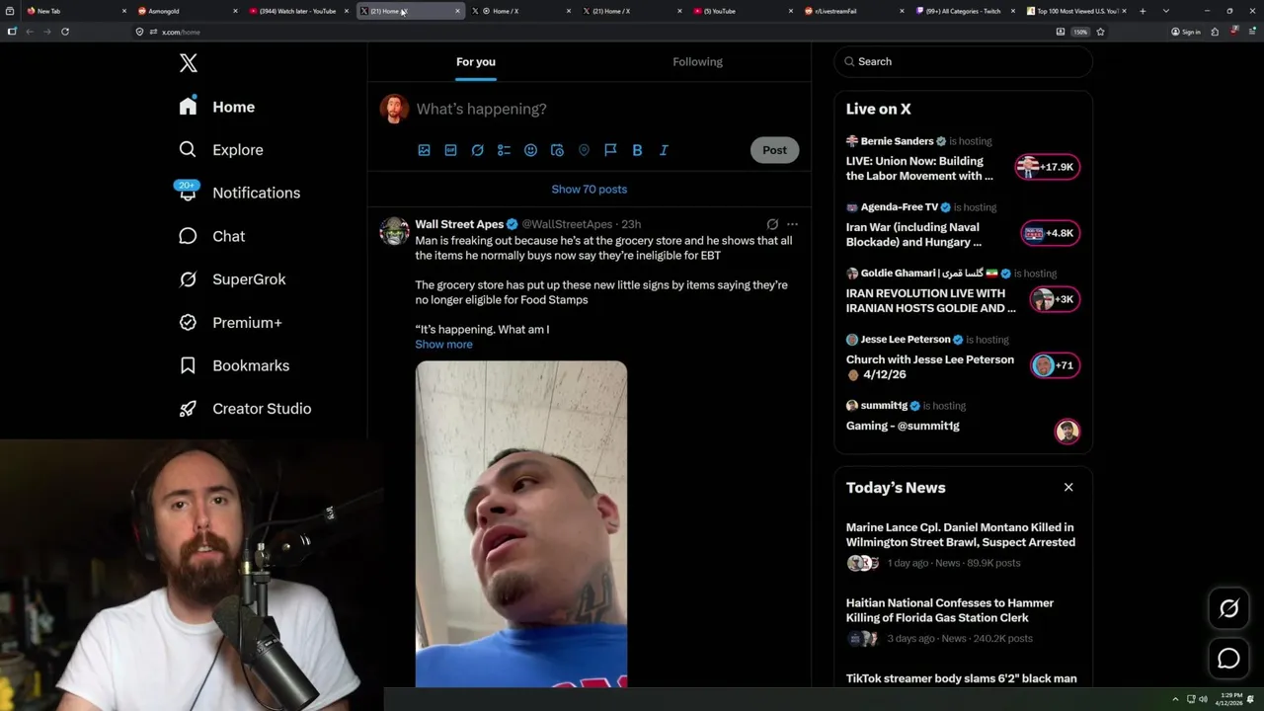
Task: Open the floating messages chat button
Action: point(1228,659)
